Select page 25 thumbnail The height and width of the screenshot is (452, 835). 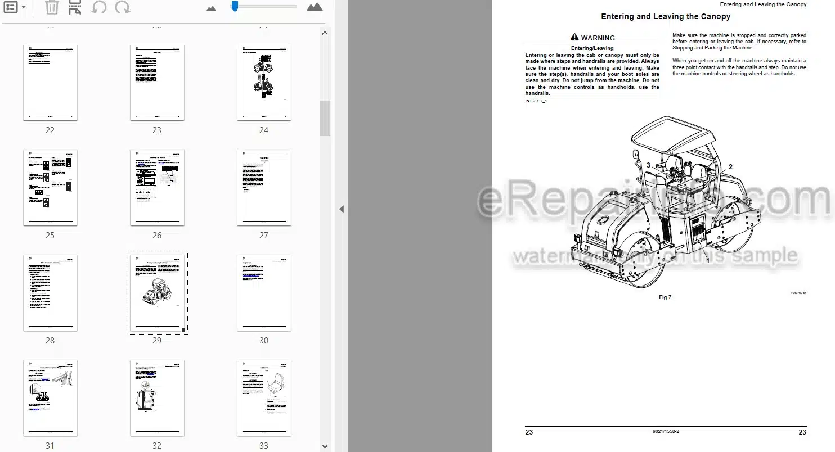tap(50, 188)
